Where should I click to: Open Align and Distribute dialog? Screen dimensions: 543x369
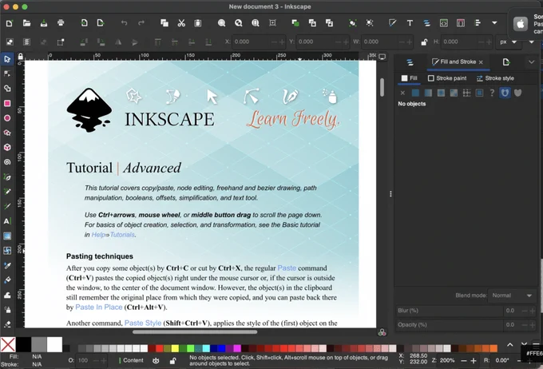[x=478, y=23]
